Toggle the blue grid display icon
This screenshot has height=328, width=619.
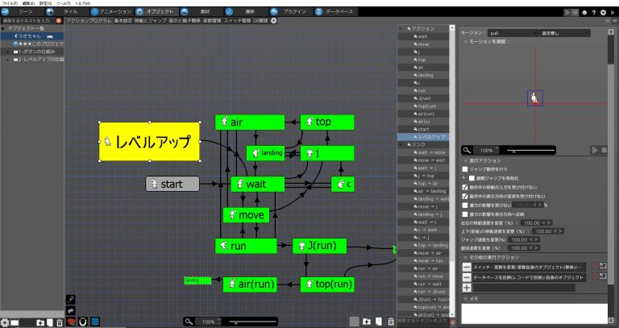coord(95,322)
